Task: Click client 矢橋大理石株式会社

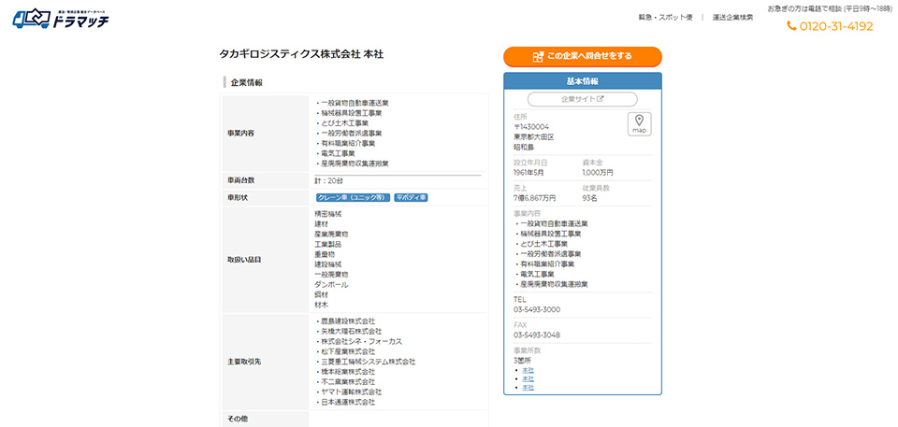Action: tap(351, 332)
